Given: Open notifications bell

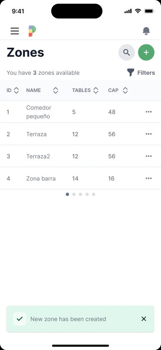Looking at the screenshot, I should (146, 31).
